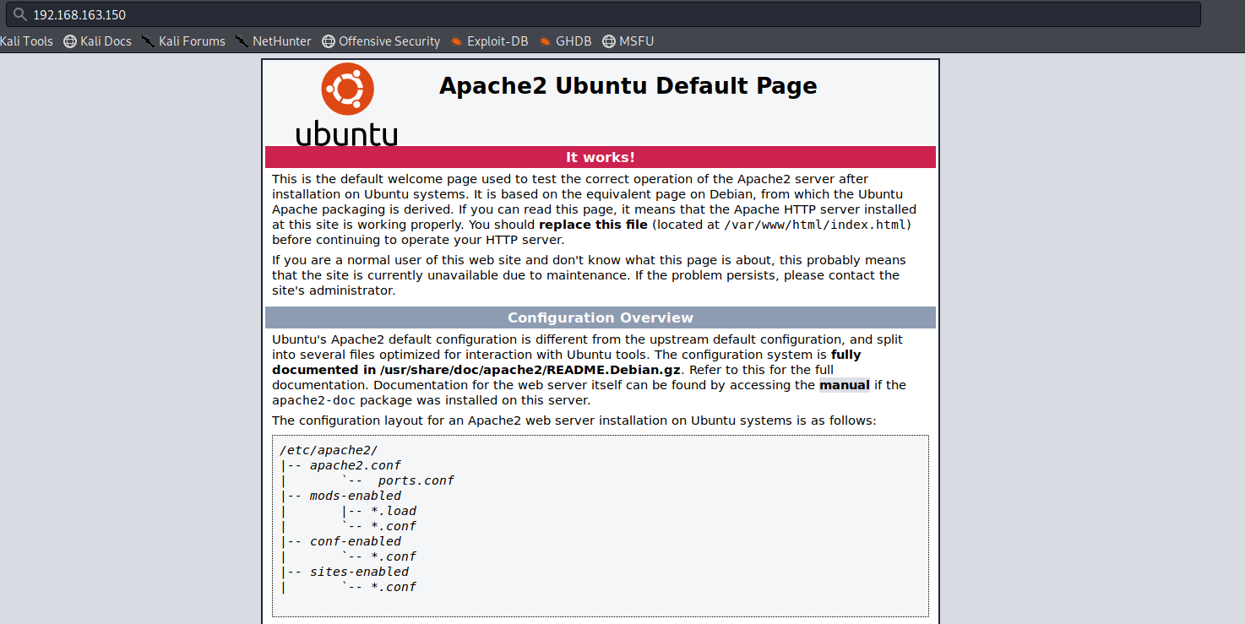Open the NetHunter bookmark
Image resolution: width=1245 pixels, height=624 pixels.
pyautogui.click(x=273, y=41)
